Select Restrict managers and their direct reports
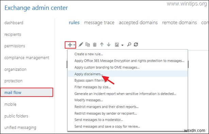The image size is (209, 134). point(107,107)
